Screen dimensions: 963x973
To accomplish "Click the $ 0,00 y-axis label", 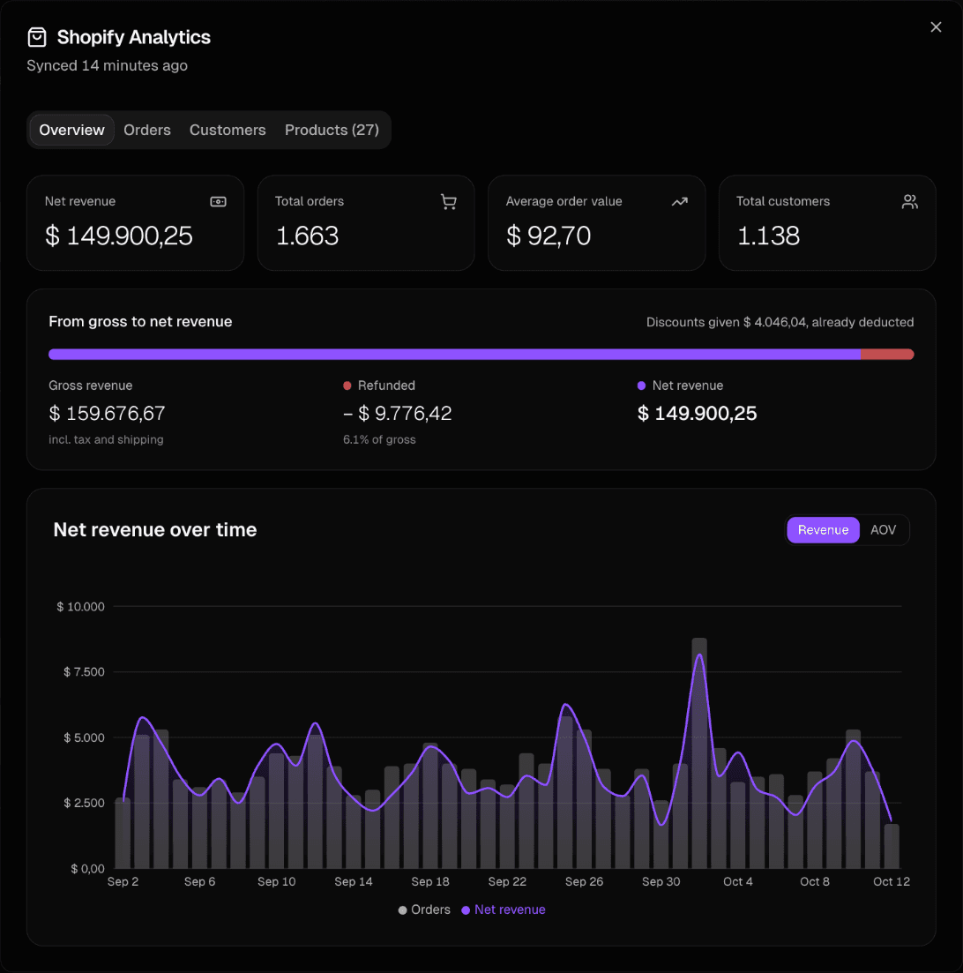I will (x=87, y=869).
